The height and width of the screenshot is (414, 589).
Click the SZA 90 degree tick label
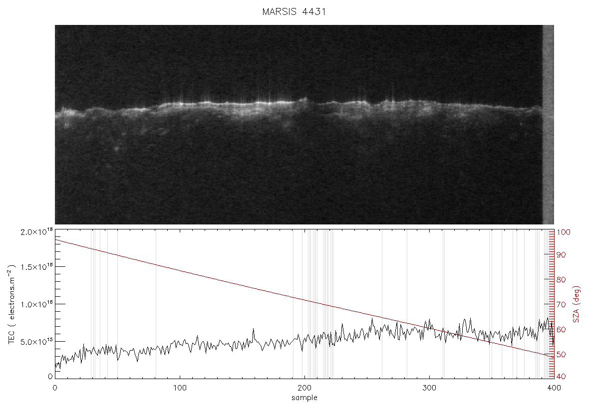[x=561, y=255]
